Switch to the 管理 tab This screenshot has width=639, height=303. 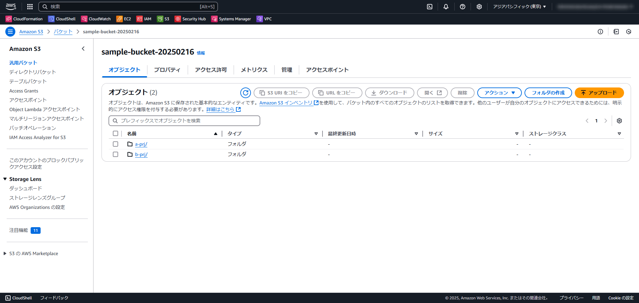[287, 70]
